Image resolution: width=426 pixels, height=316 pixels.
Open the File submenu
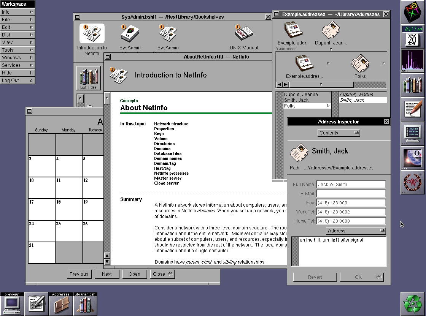pos(17,19)
